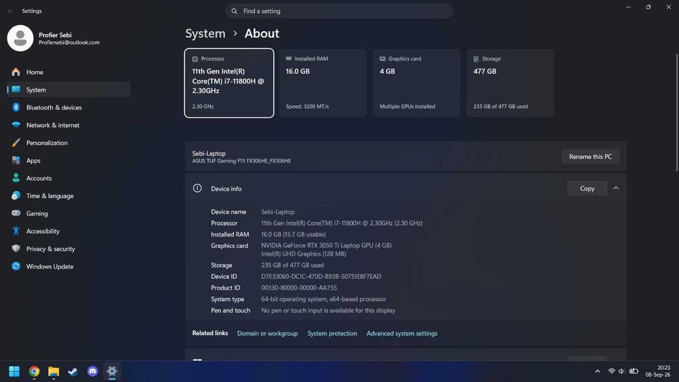Screen dimensions: 679x382
Task: Show hidden system tray icons
Action: [598, 371]
